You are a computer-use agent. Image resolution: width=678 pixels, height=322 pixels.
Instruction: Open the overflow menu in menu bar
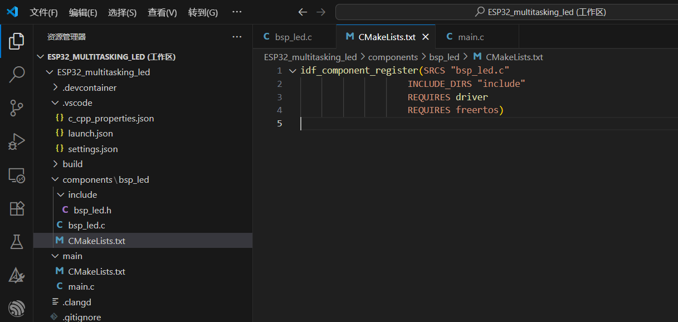237,12
